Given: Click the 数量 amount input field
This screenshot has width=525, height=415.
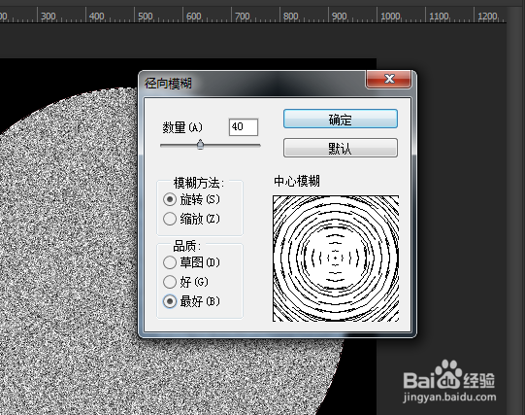Looking at the screenshot, I should point(244,127).
